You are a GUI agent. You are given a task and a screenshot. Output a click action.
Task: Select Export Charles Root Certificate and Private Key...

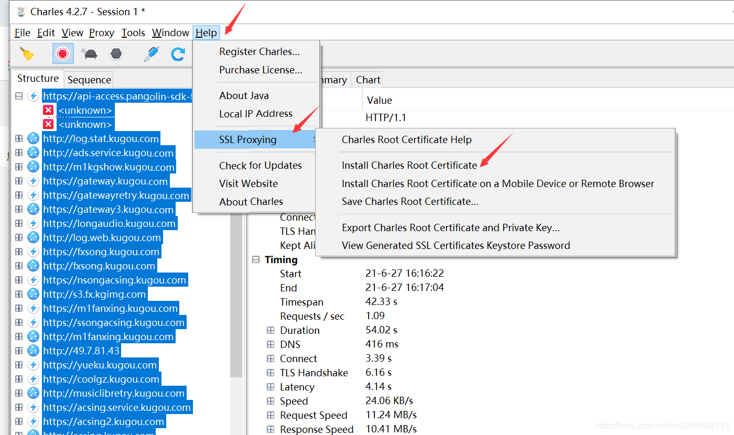point(451,227)
